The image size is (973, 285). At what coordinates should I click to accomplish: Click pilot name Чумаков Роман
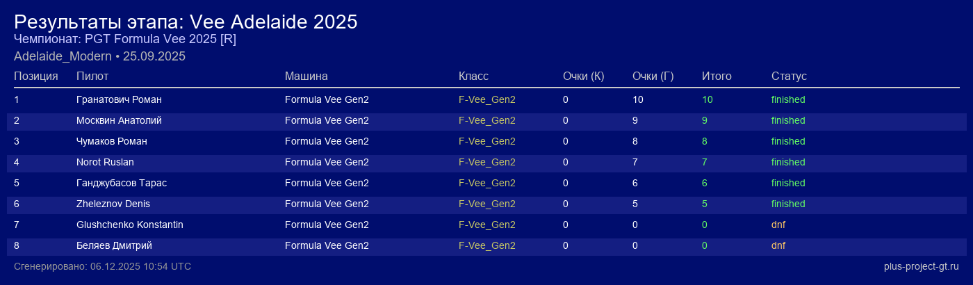coord(111,141)
